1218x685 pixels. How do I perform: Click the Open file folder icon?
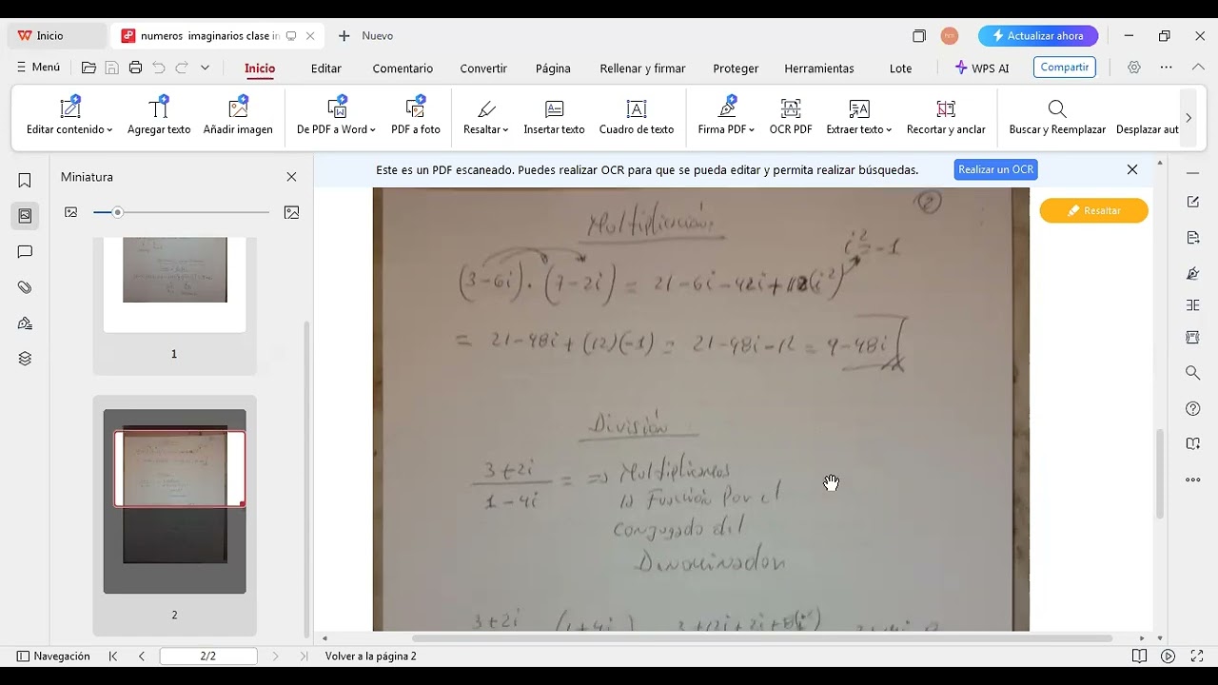[x=88, y=68]
